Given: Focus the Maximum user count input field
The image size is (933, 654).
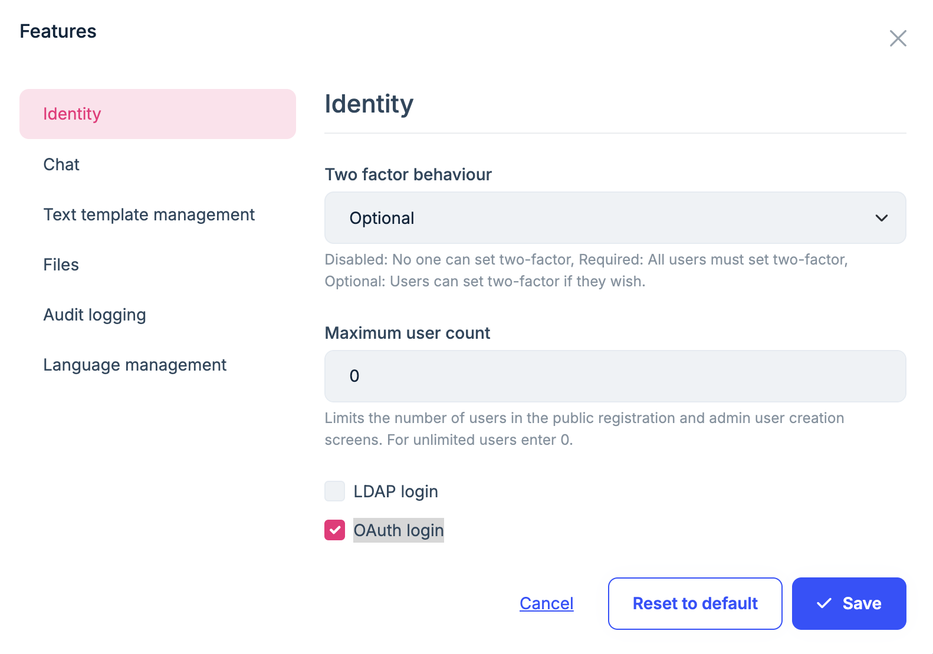Looking at the screenshot, I should (x=615, y=376).
